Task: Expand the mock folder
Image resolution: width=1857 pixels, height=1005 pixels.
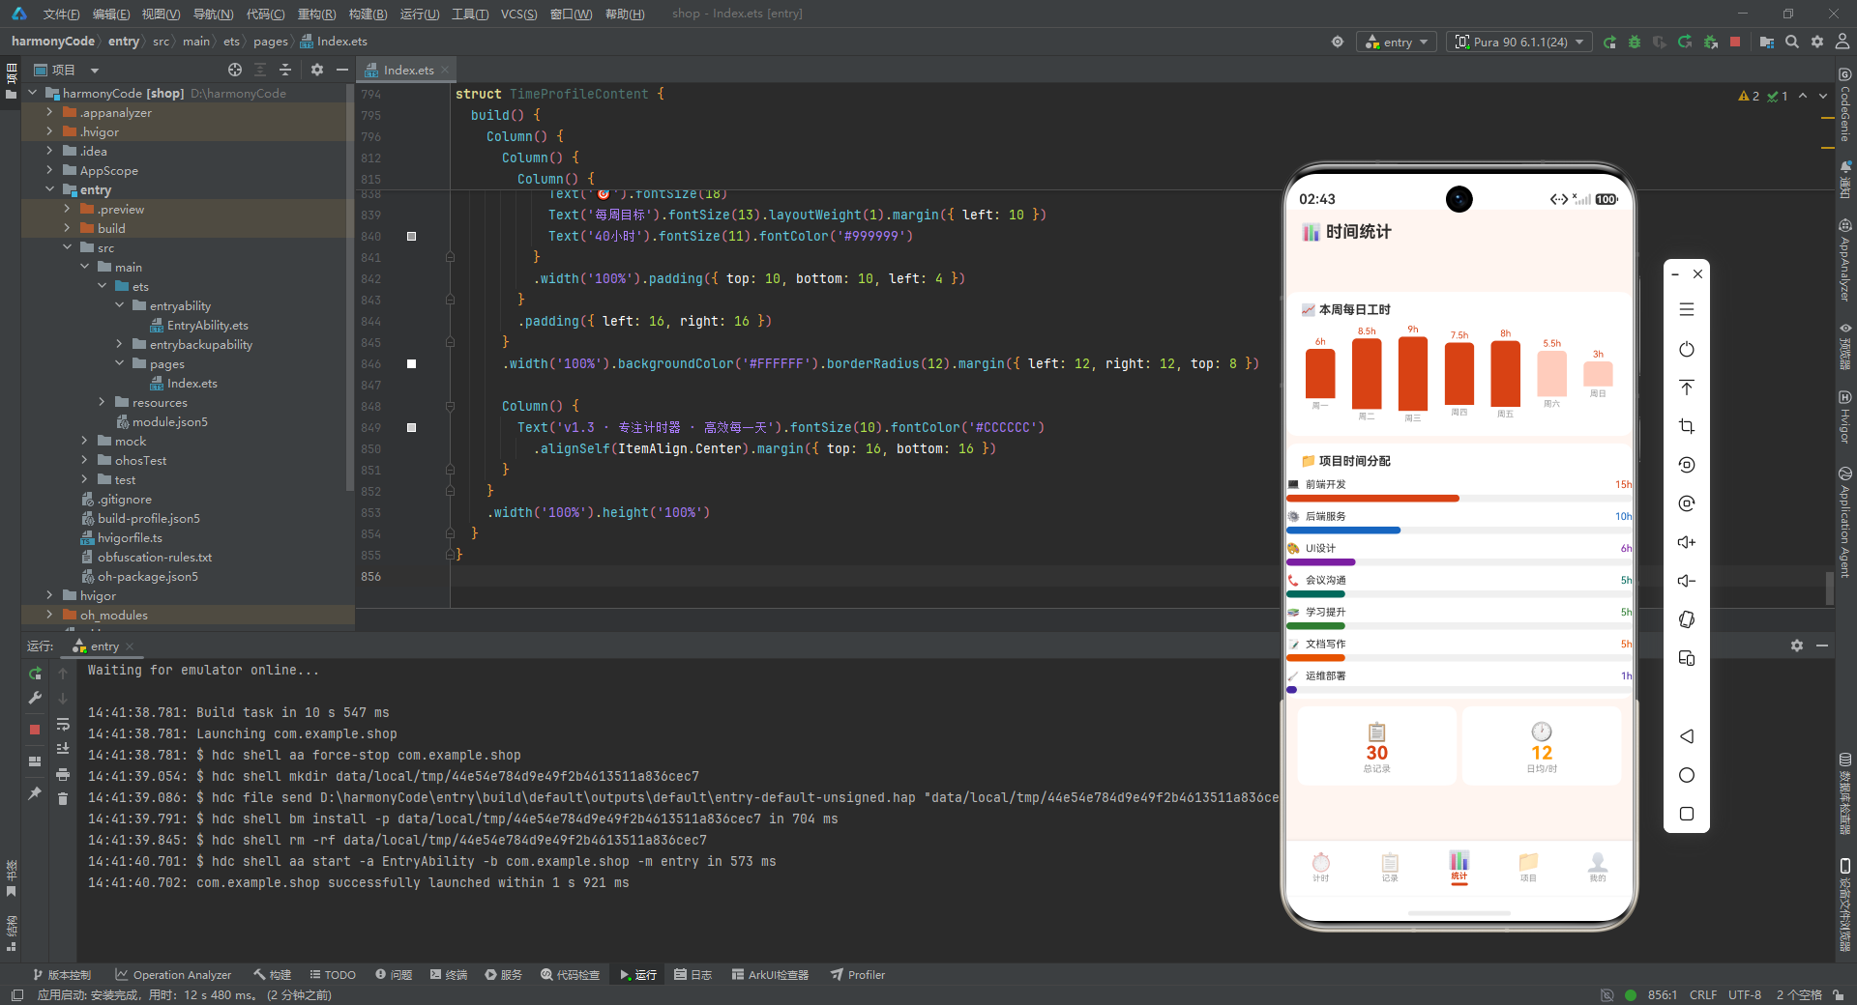Action: click(84, 441)
